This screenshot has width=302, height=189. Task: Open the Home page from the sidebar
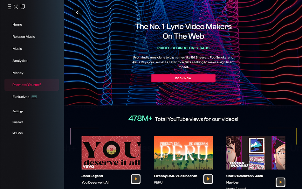(17, 24)
